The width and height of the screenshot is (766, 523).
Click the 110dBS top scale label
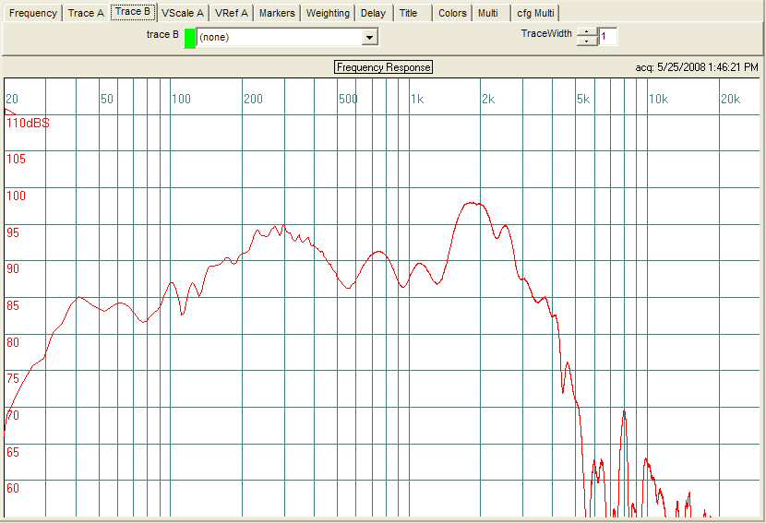point(28,123)
